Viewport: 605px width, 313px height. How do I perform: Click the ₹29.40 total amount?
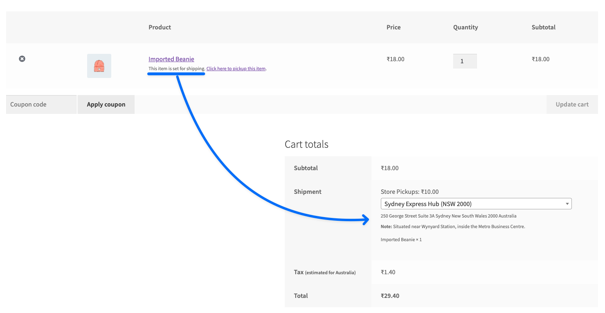coord(390,296)
